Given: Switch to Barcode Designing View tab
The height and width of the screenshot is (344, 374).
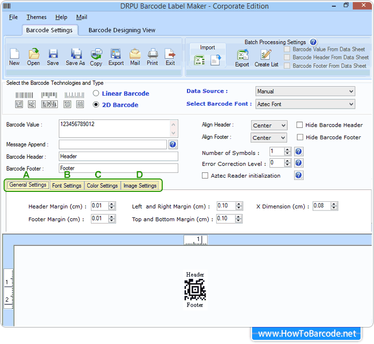Looking at the screenshot, I should coord(122,30).
